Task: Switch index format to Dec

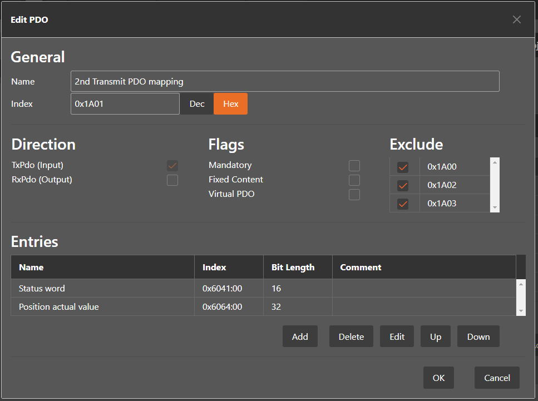Action: coord(197,104)
